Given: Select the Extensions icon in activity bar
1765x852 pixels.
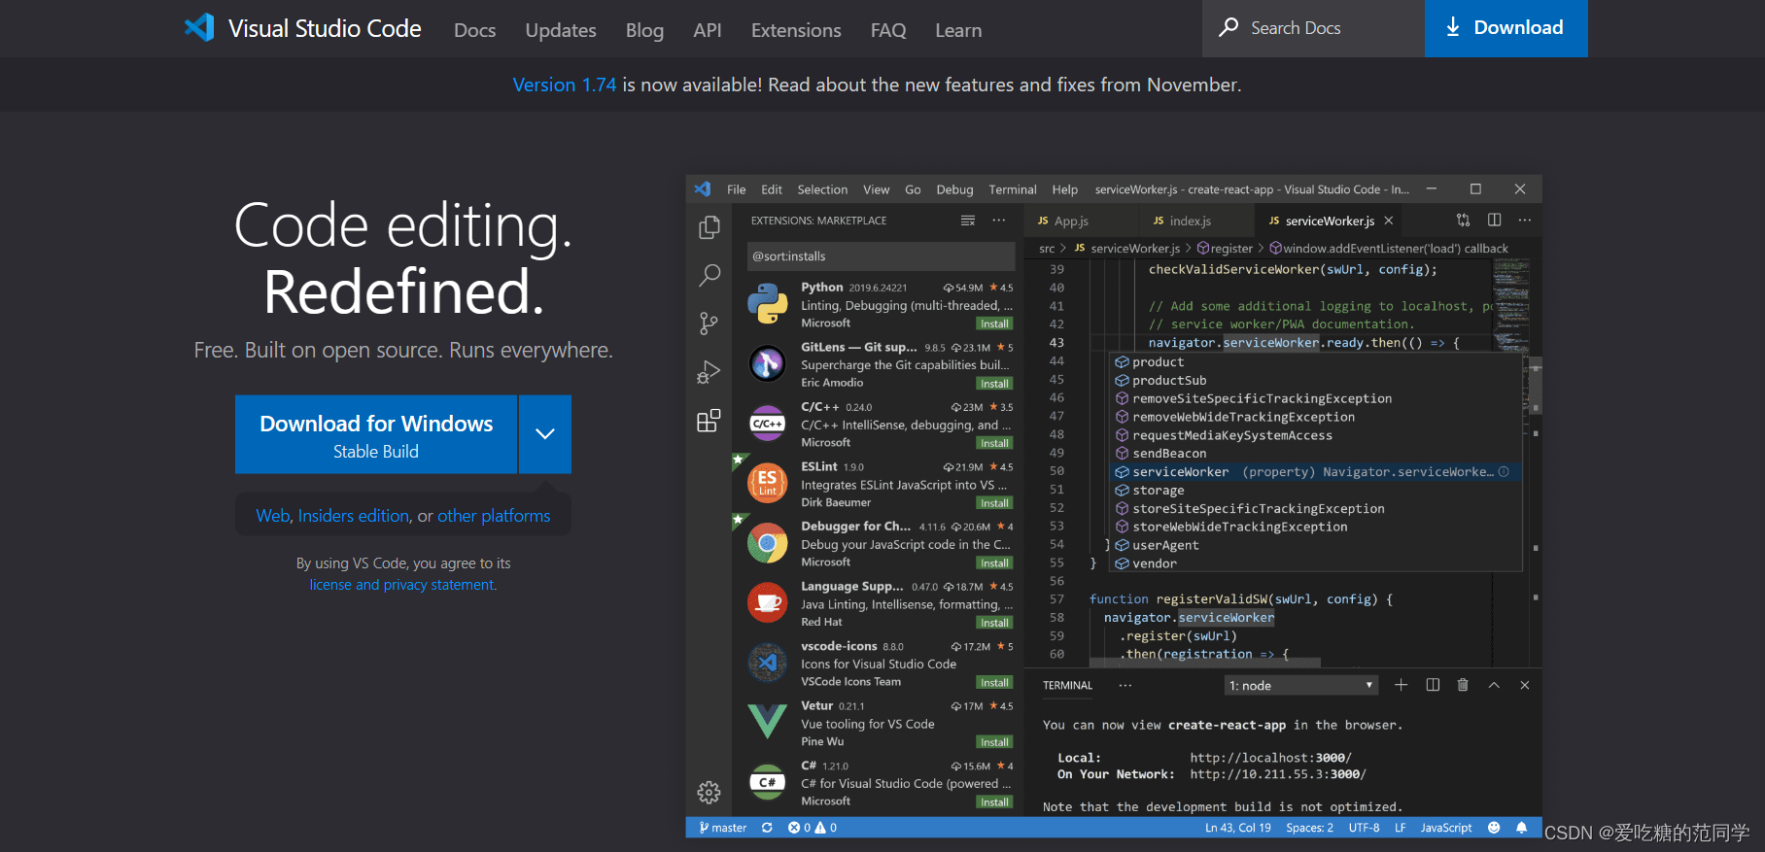Looking at the screenshot, I should tap(709, 421).
